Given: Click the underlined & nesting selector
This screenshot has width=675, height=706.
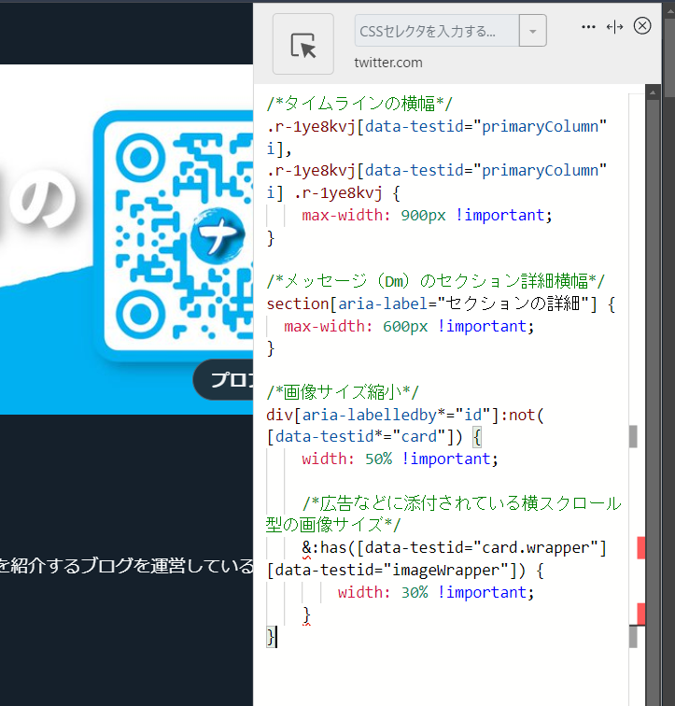Looking at the screenshot, I should coord(306,547).
